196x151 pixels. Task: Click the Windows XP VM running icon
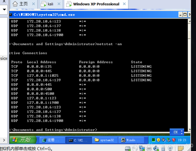(69, 4)
